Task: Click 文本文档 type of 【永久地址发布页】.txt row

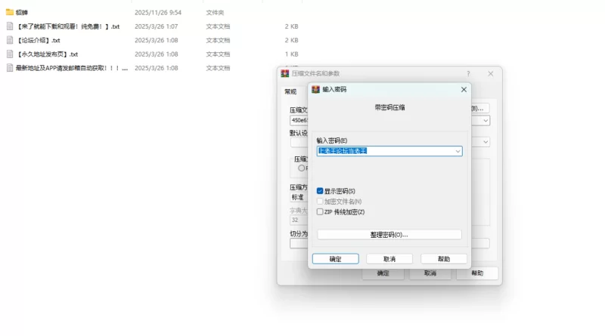Action: pyautogui.click(x=218, y=54)
